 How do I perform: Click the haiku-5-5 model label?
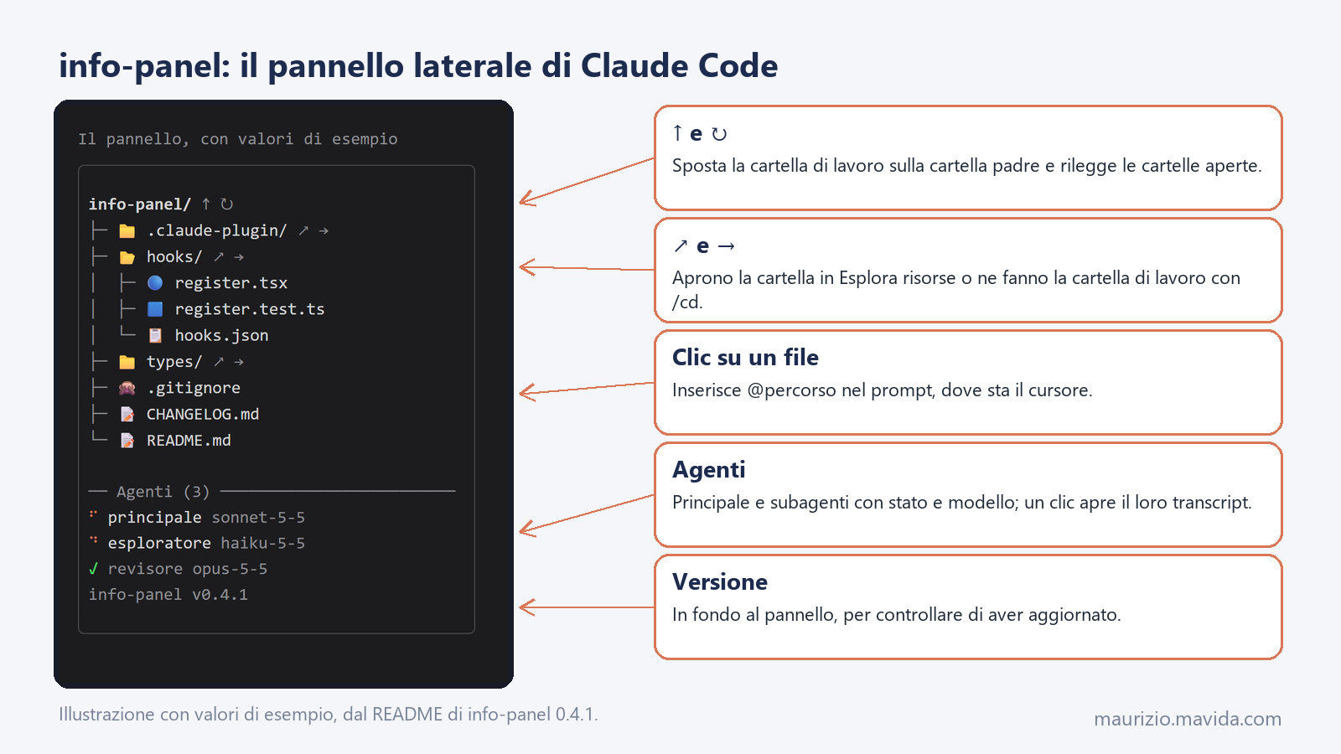pos(263,543)
